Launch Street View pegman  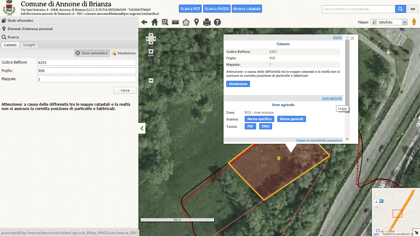(x=414, y=22)
